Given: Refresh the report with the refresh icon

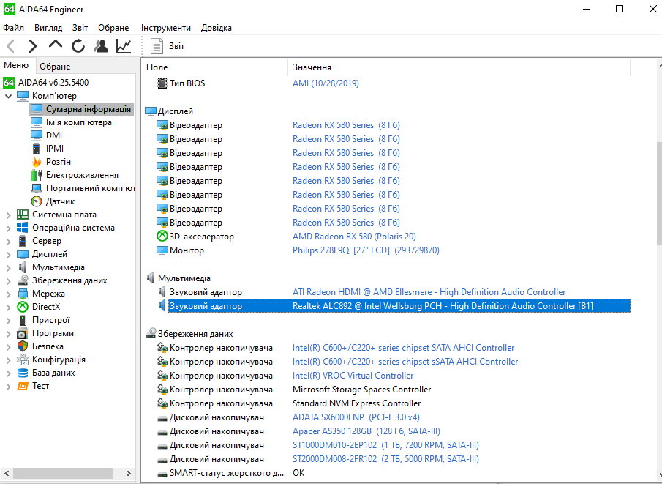Looking at the screenshot, I should click(x=78, y=45).
